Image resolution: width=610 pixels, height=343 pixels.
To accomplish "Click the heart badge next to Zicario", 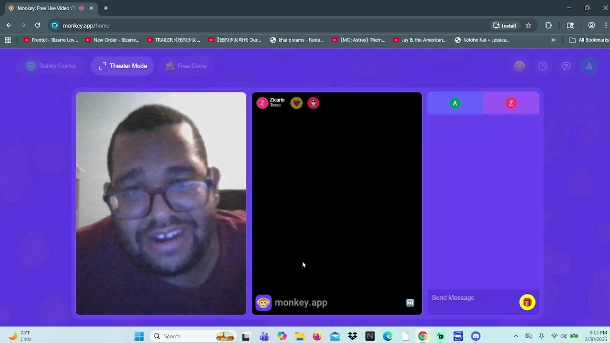I will coord(296,103).
